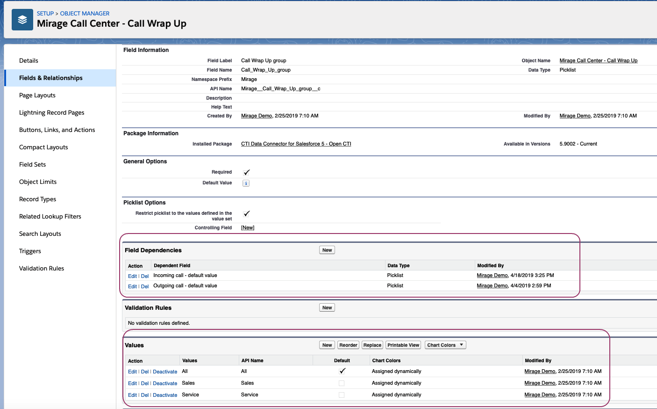Click the Restrict picklist checkmark indicator

(x=247, y=213)
